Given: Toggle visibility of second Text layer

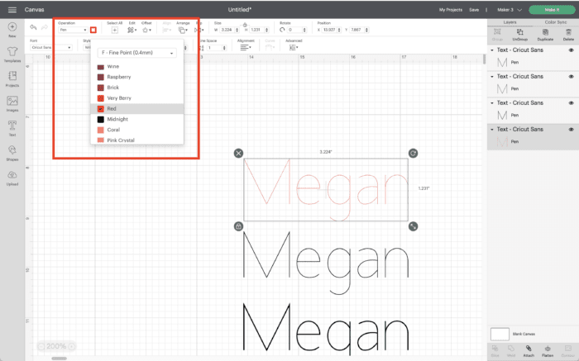Looking at the screenshot, I should pyautogui.click(x=571, y=76).
